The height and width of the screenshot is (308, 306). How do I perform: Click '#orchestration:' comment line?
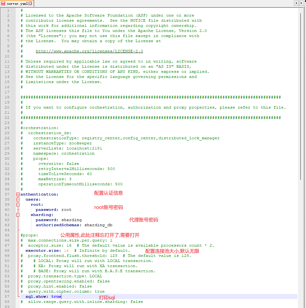40,128
